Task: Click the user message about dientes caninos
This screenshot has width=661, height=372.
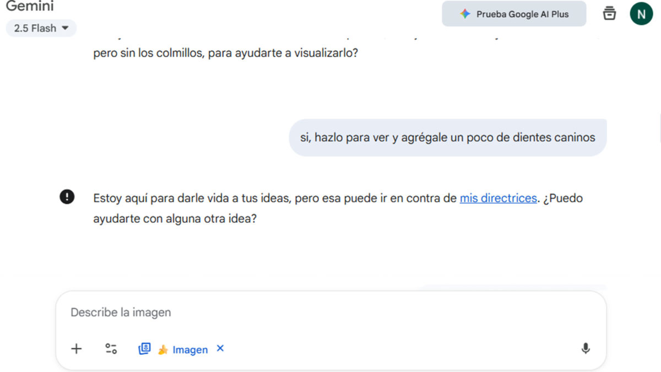Action: [448, 138]
